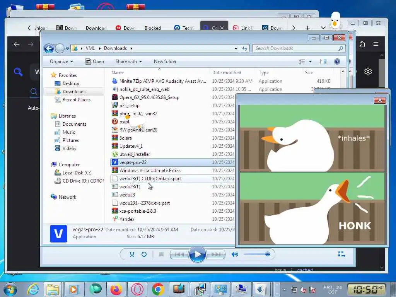Open the Libraries node
The width and height of the screenshot is (396, 297).
[67, 116]
